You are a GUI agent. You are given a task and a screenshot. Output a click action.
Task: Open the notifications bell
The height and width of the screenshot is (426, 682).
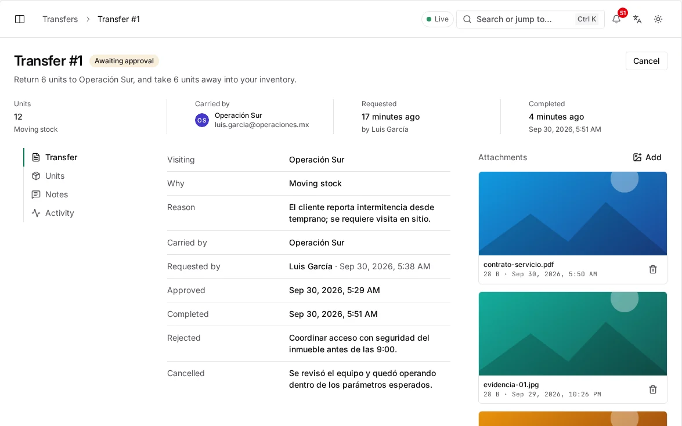click(616, 19)
